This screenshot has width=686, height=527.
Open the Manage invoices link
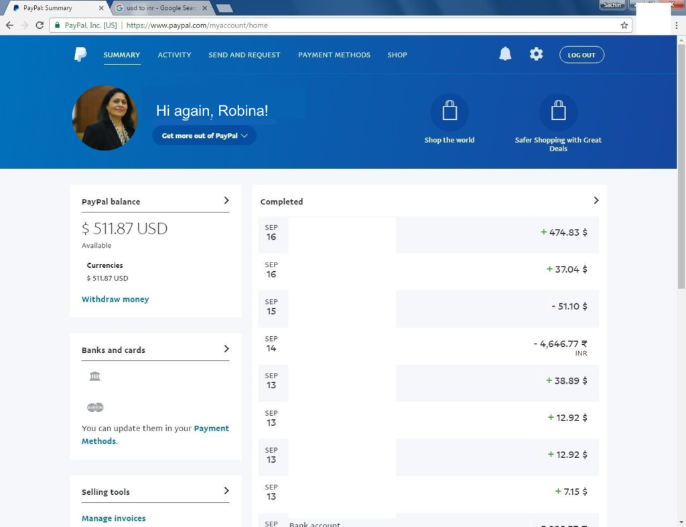click(113, 518)
